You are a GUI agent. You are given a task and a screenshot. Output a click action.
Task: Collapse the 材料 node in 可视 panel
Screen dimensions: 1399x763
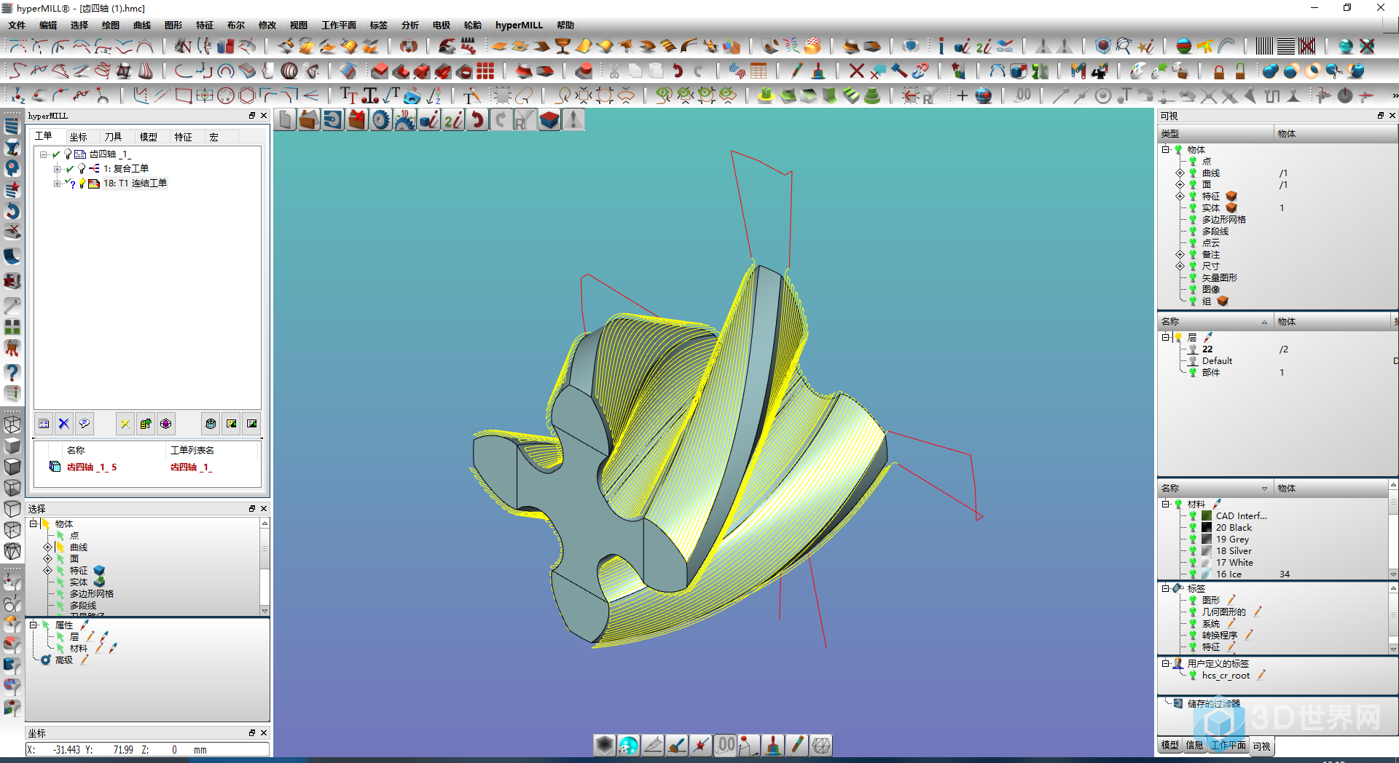1165,504
